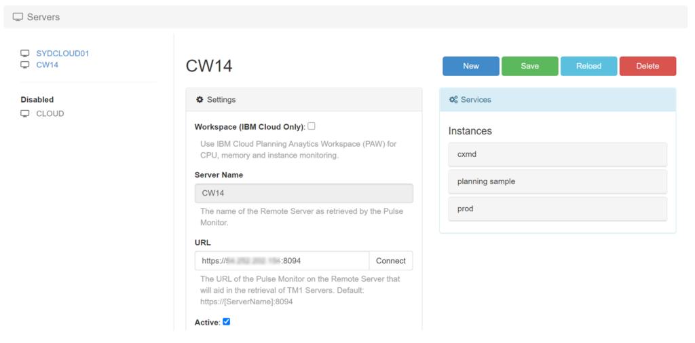Click the monitor icon beside CW14

25,65
